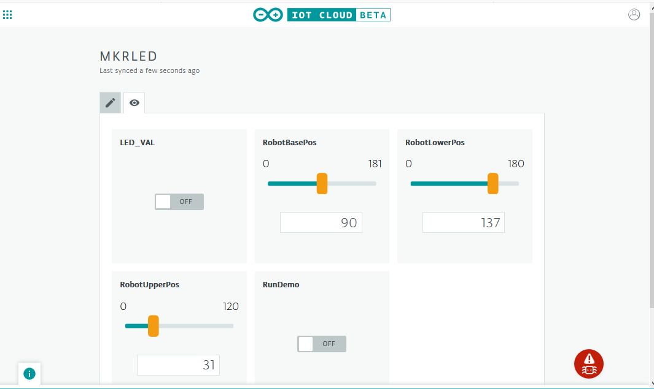Image resolution: width=654 pixels, height=389 pixels.
Task: Click RobotUpperPos maximum label 120
Action: click(231, 307)
